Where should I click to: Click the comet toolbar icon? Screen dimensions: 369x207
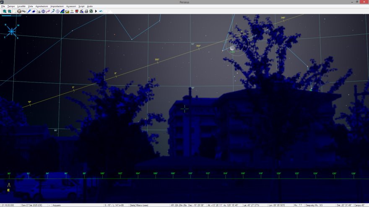[38, 11]
